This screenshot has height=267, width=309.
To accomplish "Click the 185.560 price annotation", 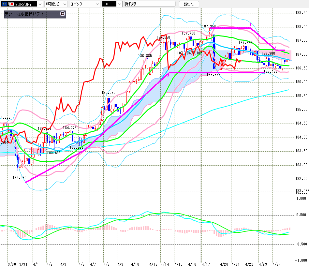I will click(x=109, y=93).
